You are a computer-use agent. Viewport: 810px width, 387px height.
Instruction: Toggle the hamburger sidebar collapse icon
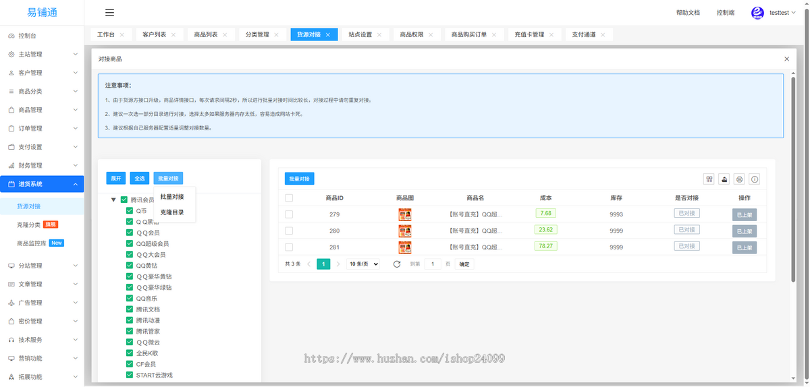109,12
